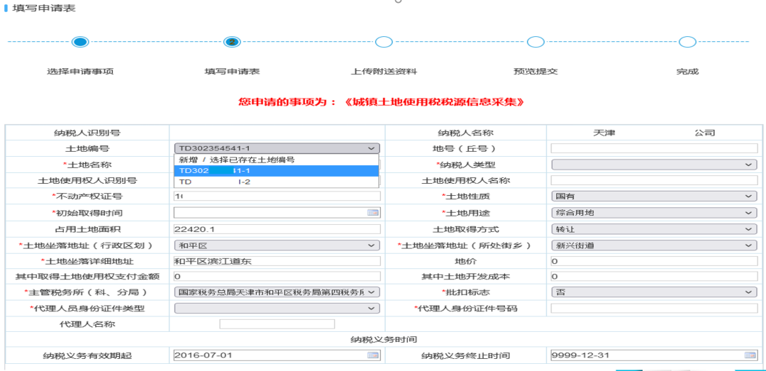Open the 土地取得方式 dropdown showing 转让
The height and width of the screenshot is (371, 766).
[x=654, y=228]
